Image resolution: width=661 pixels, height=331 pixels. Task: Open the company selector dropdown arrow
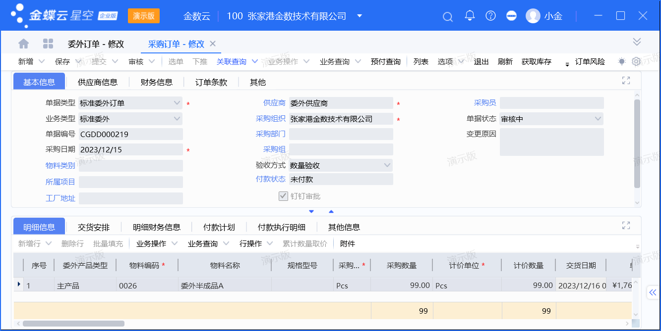pos(360,16)
